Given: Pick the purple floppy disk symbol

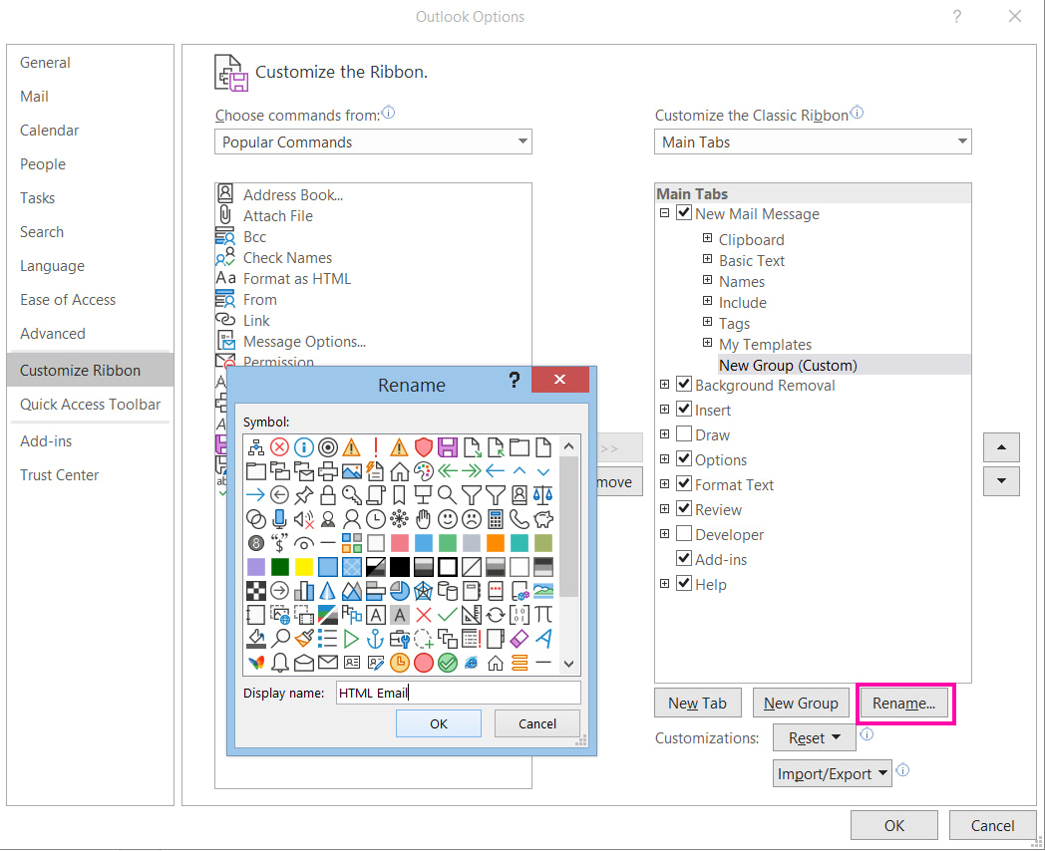Looking at the screenshot, I should 447,446.
